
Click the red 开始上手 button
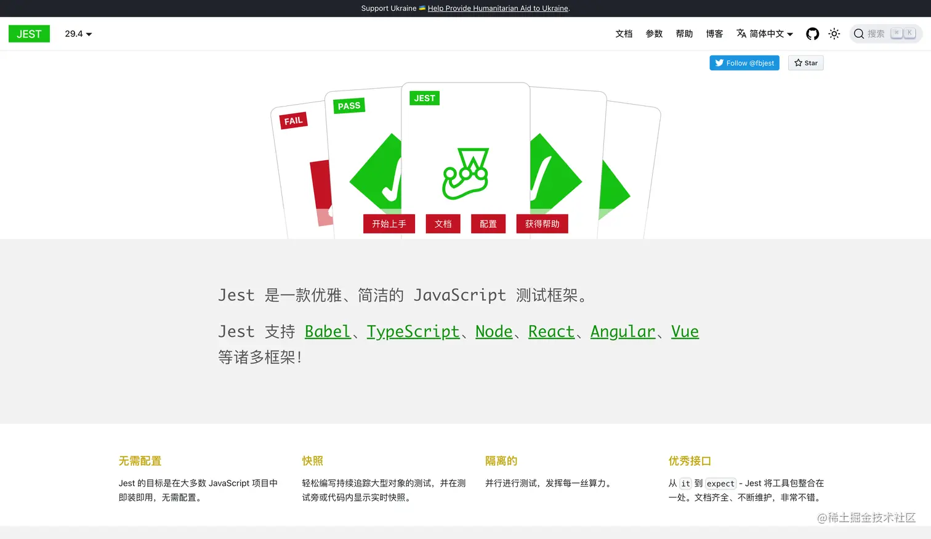[x=389, y=224]
